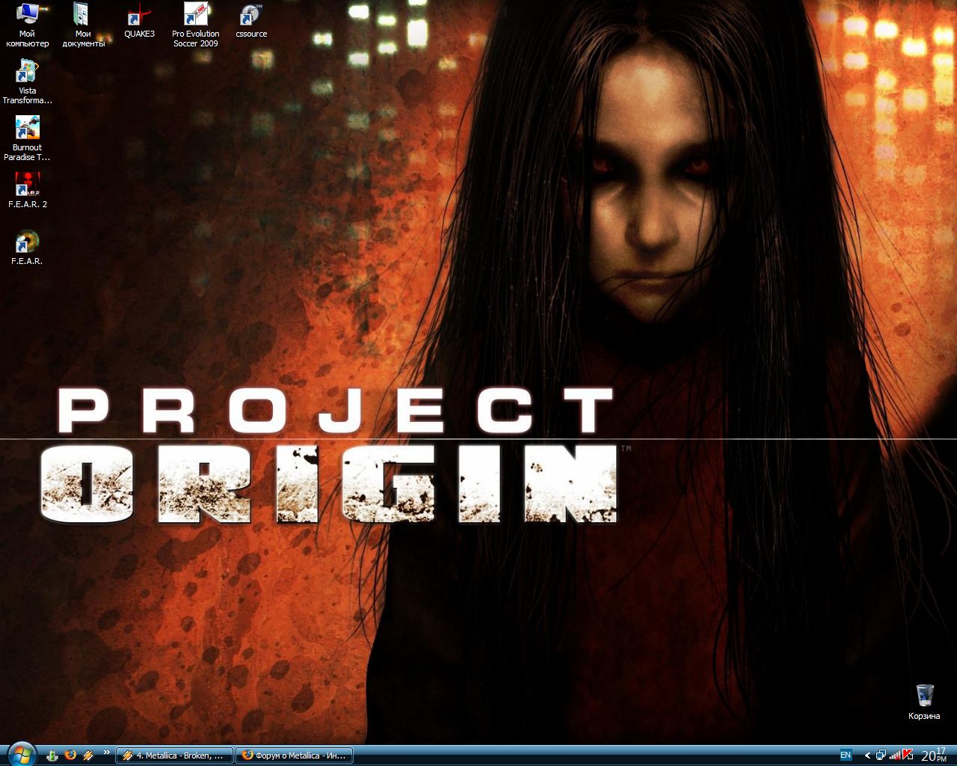Select the F.E.A.R. desktop shortcut
Viewport: 957px width, 766px height.
27,248
